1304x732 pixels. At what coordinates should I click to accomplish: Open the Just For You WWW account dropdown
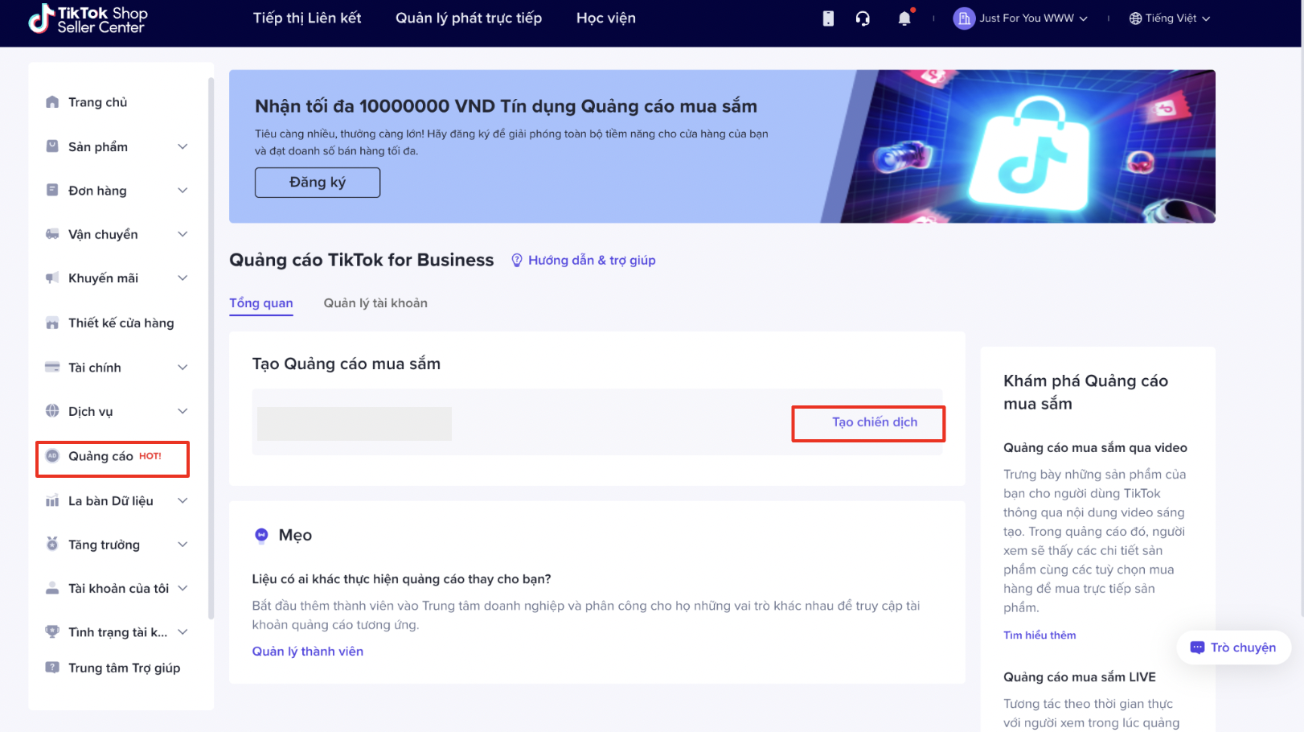(x=1021, y=19)
